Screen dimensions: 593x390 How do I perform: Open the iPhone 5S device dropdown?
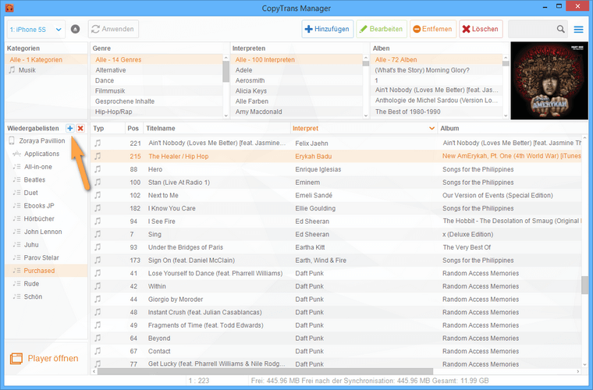click(36, 30)
